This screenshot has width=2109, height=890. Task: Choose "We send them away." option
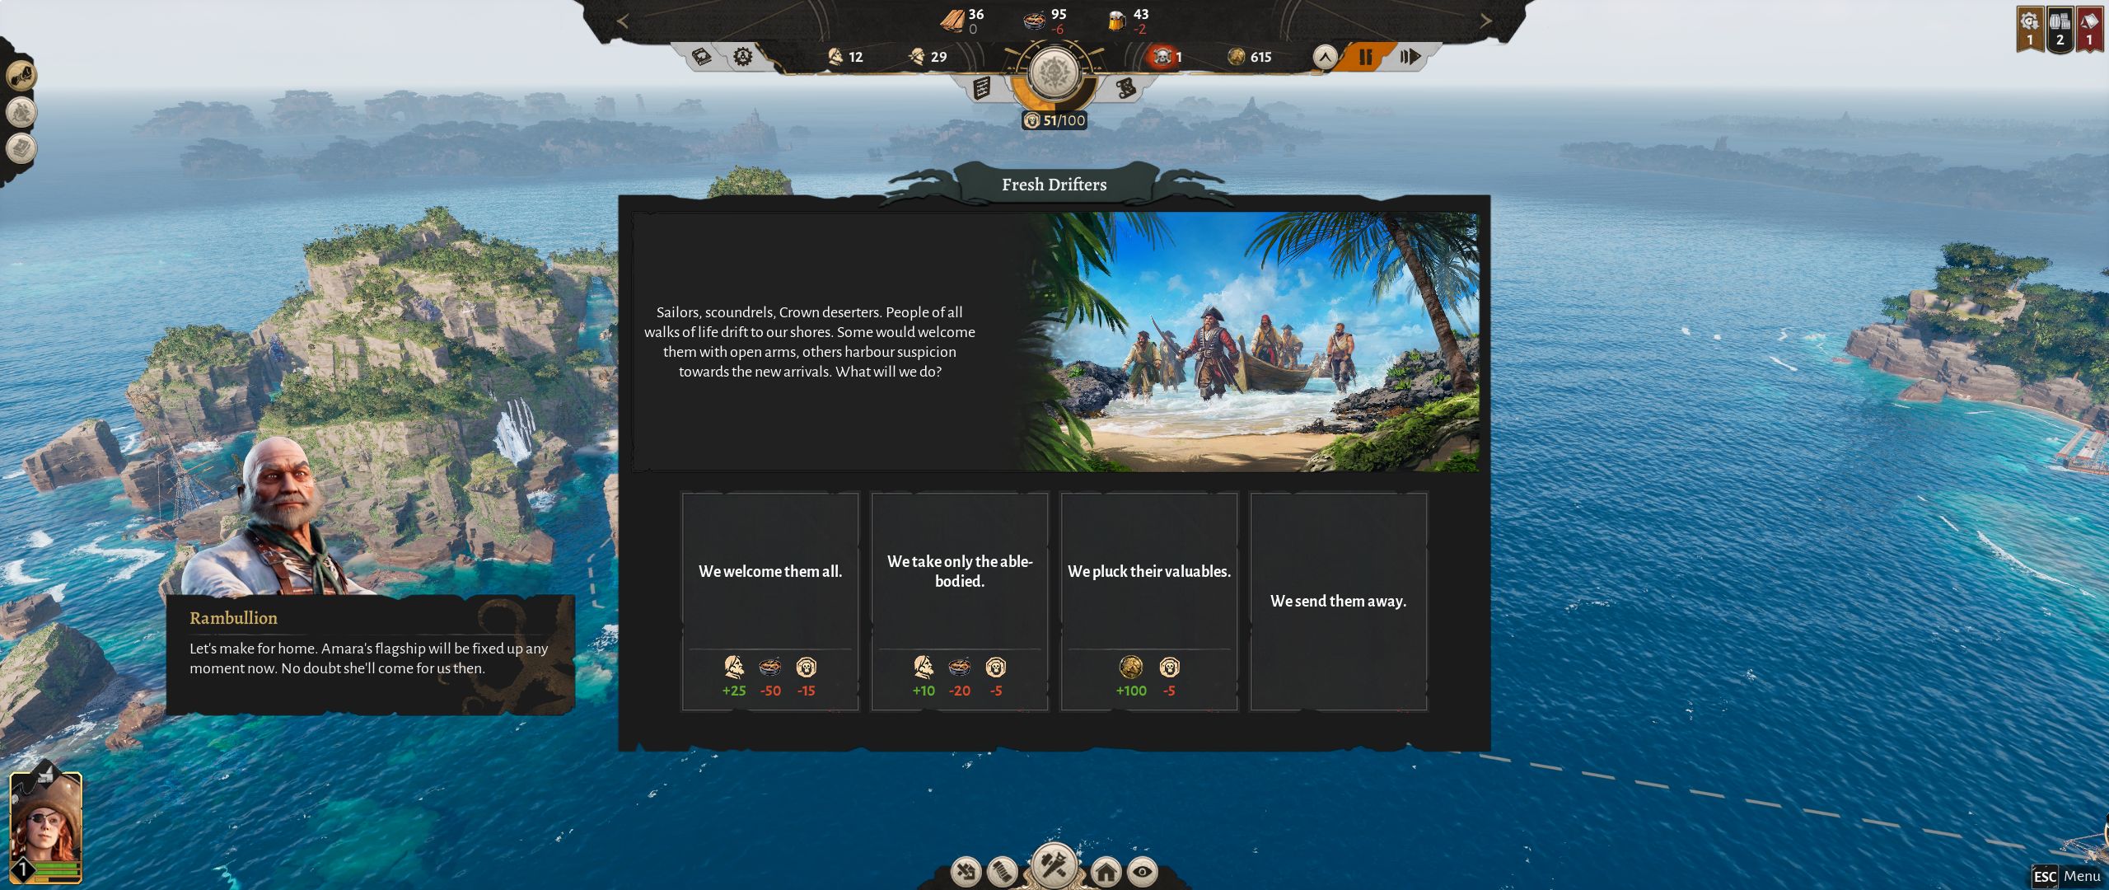pyautogui.click(x=1339, y=601)
